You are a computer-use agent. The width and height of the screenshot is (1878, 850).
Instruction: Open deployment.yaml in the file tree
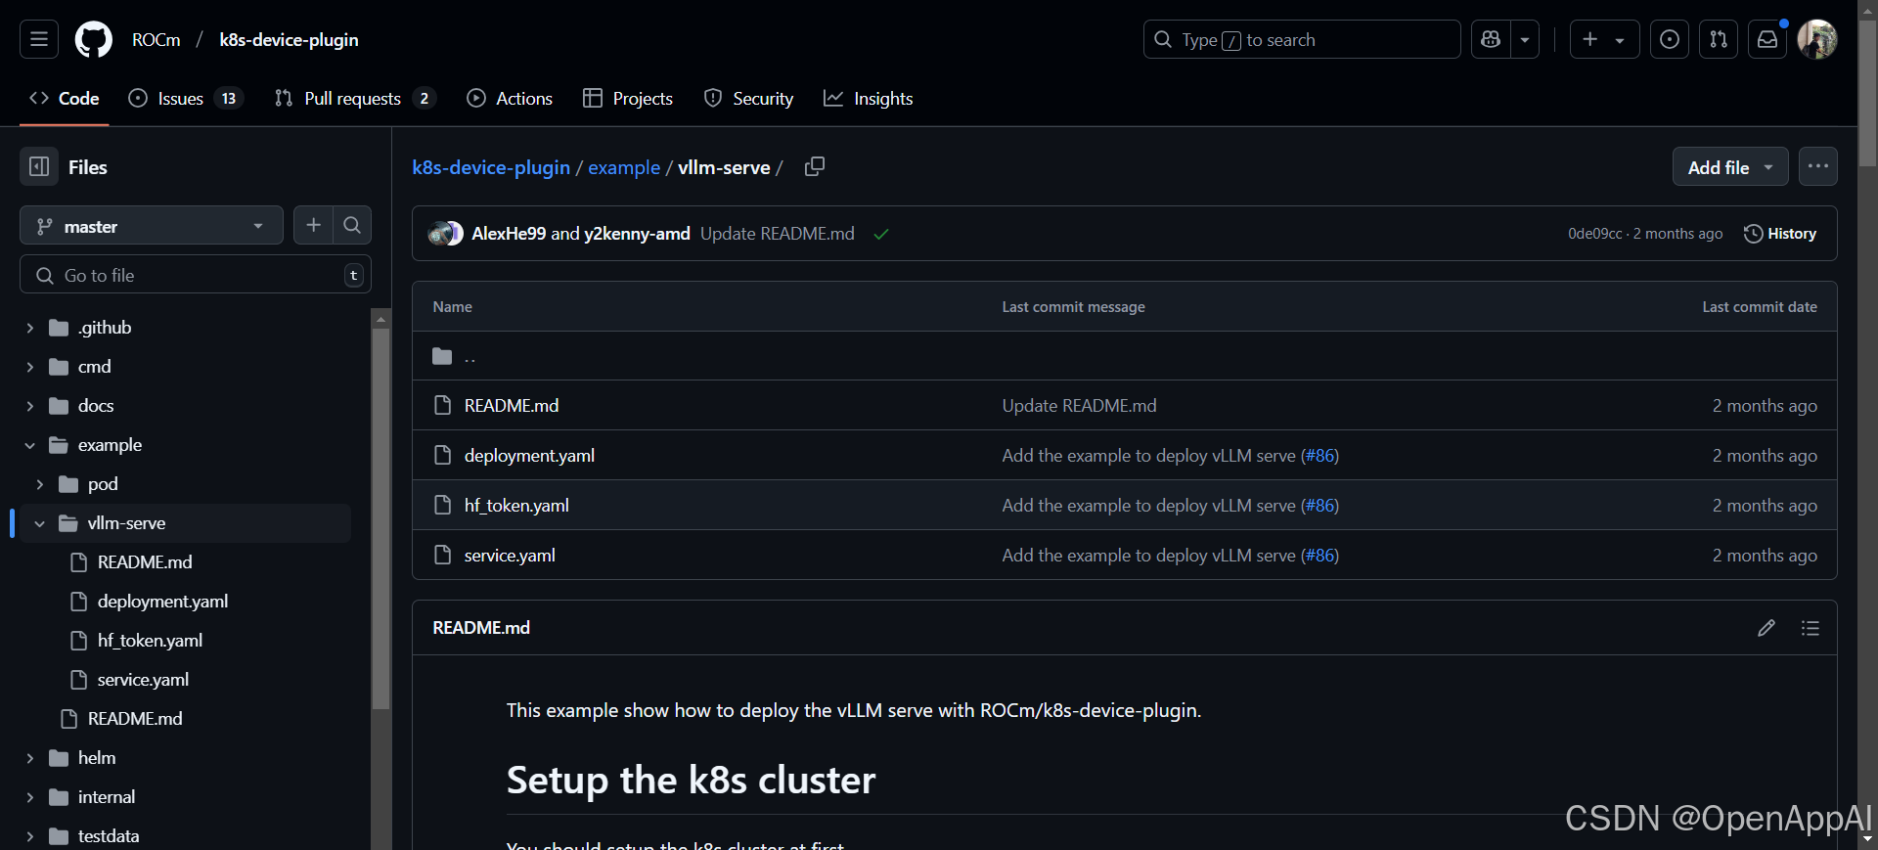[x=162, y=602]
